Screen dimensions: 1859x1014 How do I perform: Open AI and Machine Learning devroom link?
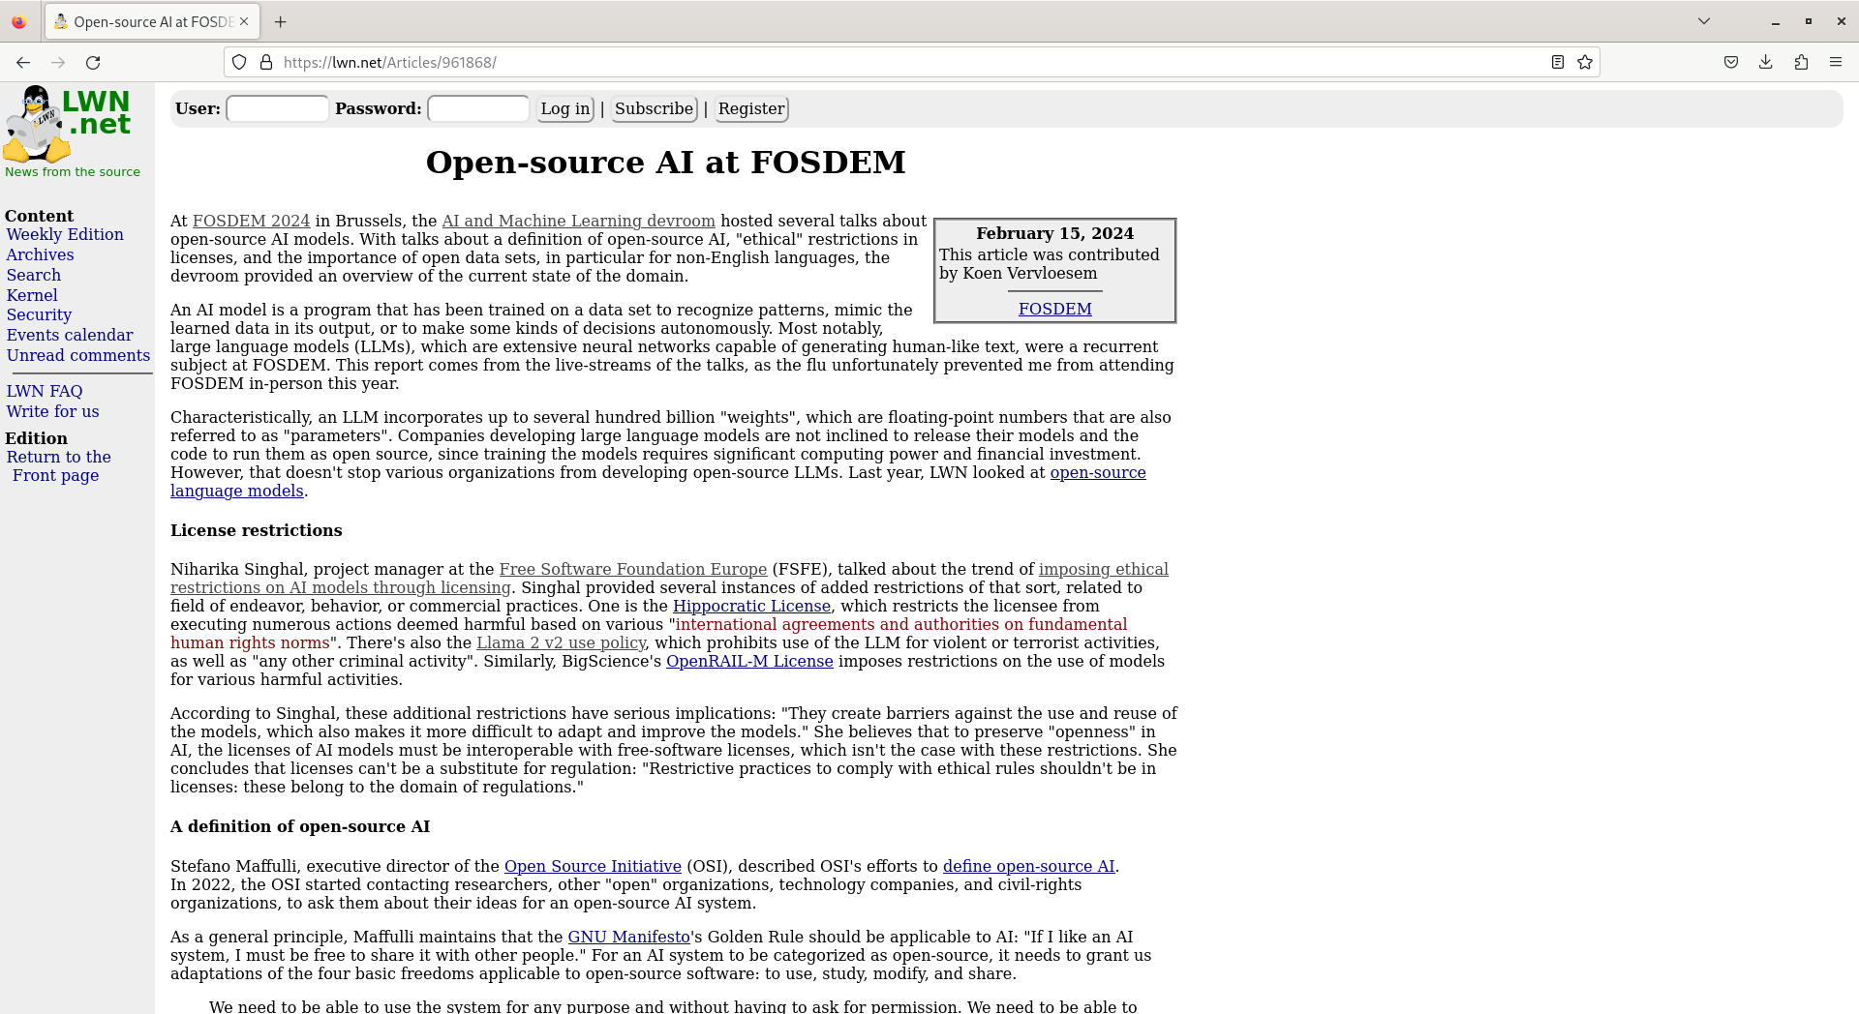pos(578,221)
